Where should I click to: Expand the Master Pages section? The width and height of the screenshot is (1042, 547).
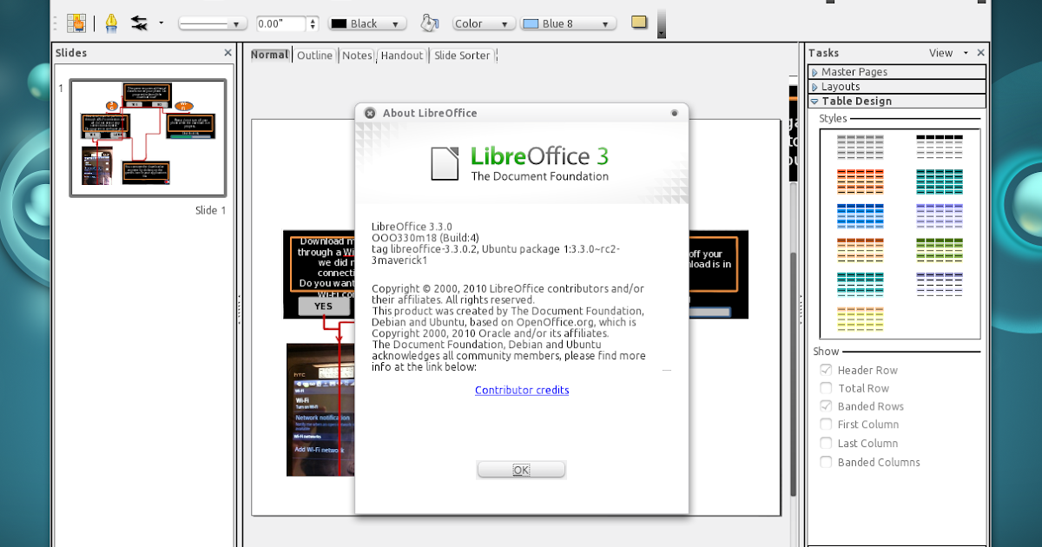tap(897, 72)
